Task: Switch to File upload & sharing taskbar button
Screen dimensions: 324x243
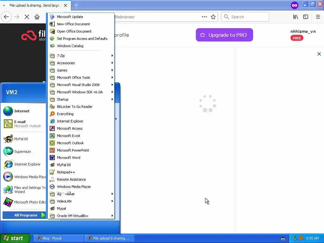Action: [109, 238]
